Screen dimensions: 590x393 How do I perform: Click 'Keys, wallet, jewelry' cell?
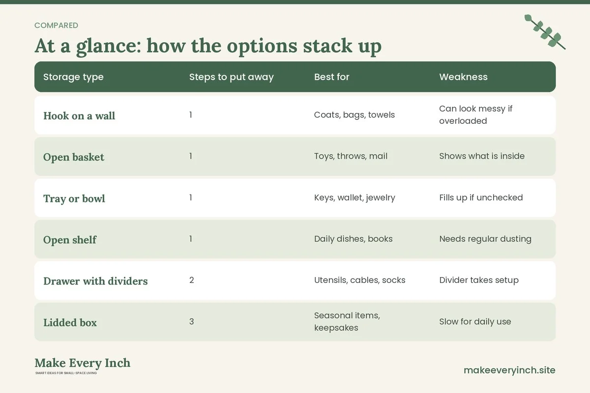(354, 197)
